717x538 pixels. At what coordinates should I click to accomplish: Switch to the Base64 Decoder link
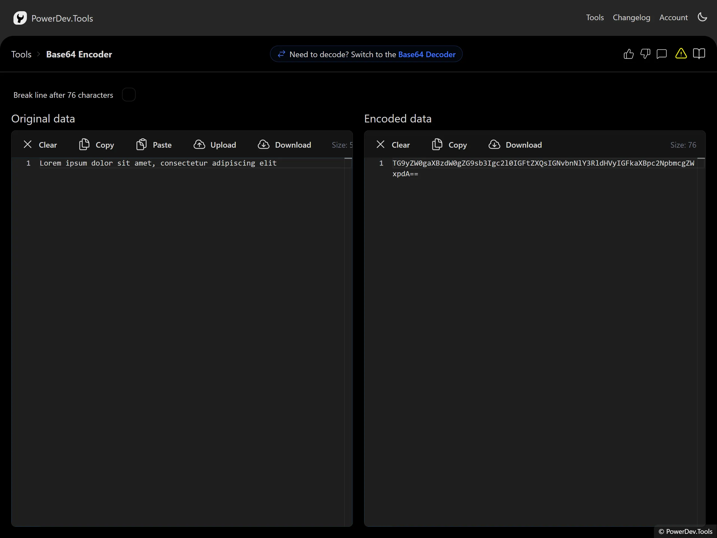point(427,54)
